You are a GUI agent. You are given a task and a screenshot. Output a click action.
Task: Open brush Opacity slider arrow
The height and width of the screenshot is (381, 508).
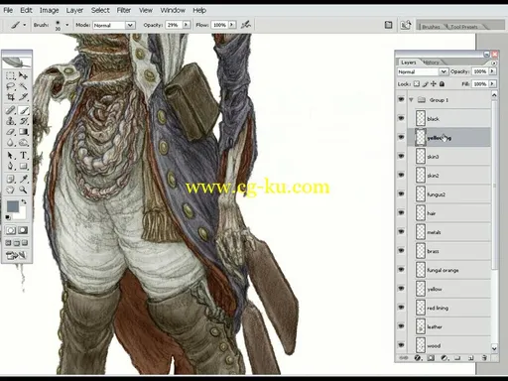tap(187, 25)
